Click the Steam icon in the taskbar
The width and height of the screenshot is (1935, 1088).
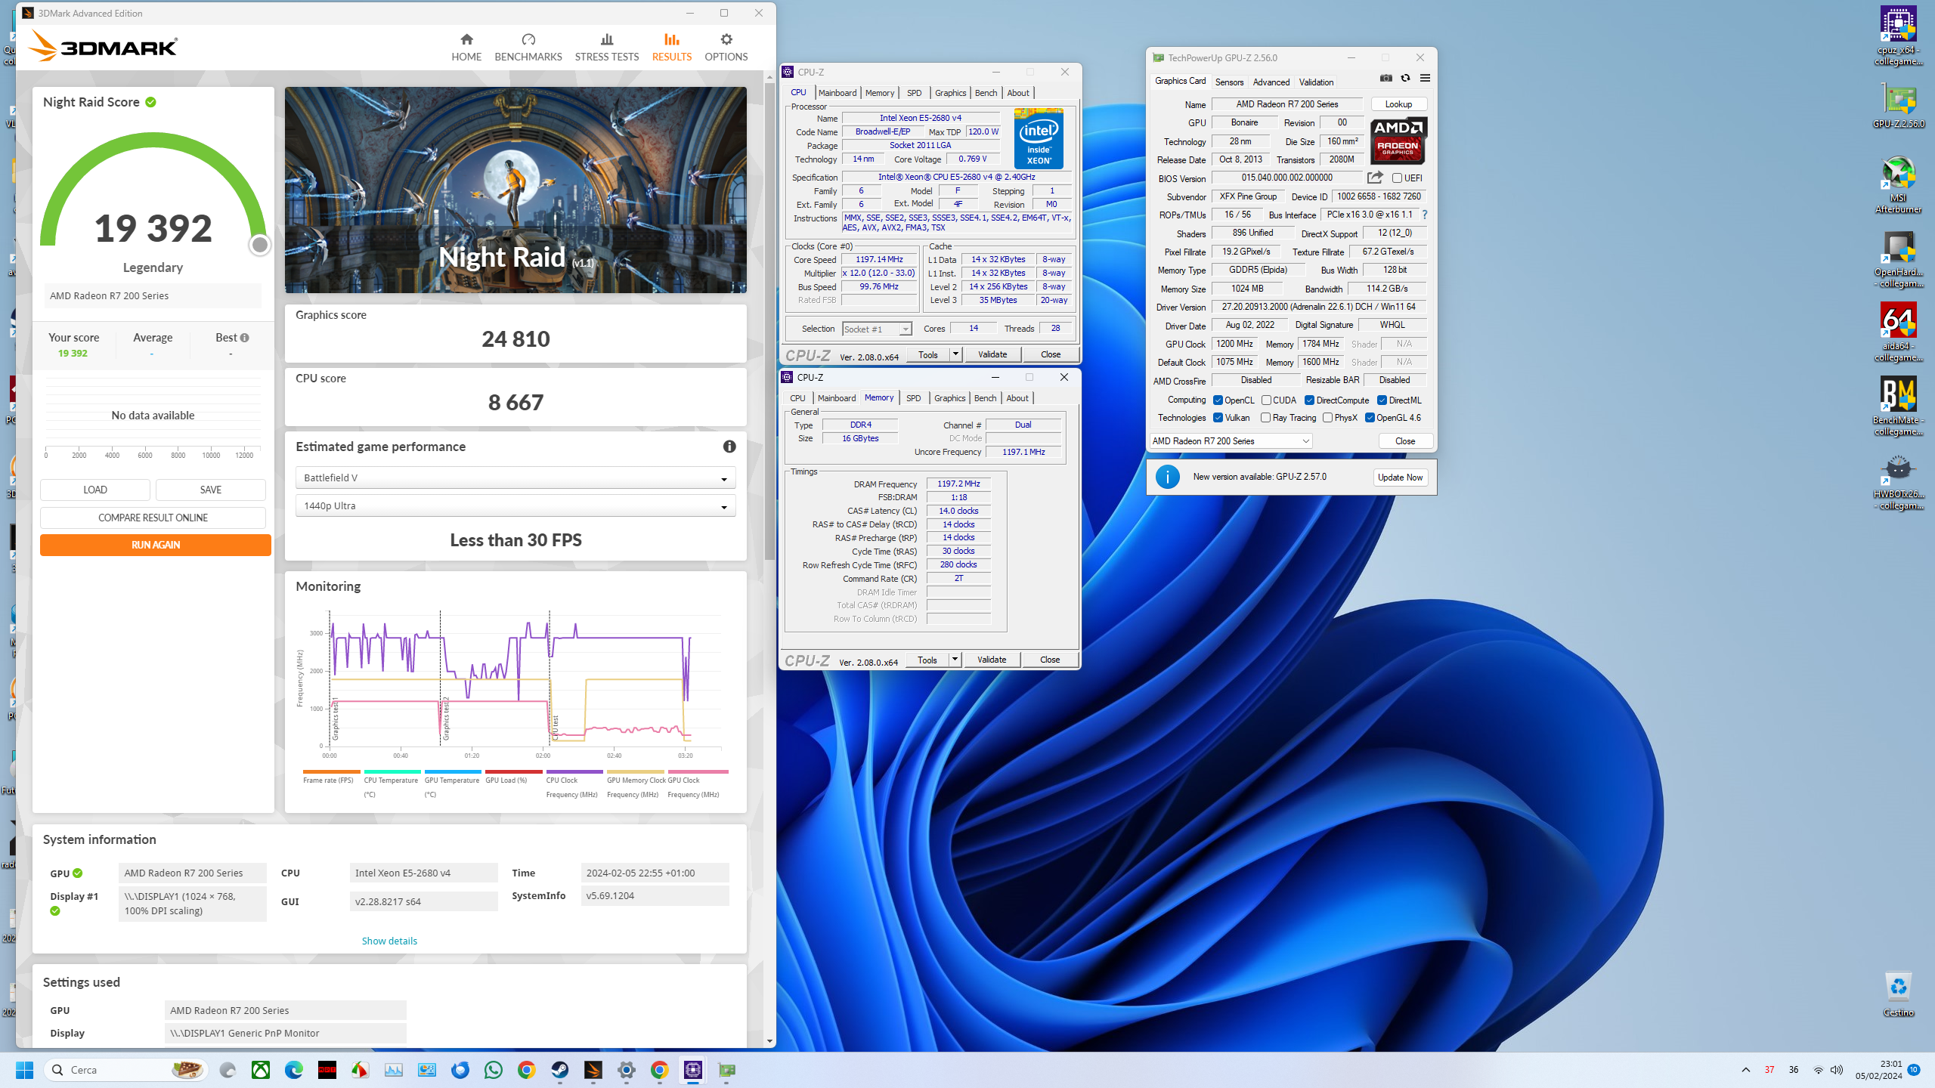(560, 1070)
